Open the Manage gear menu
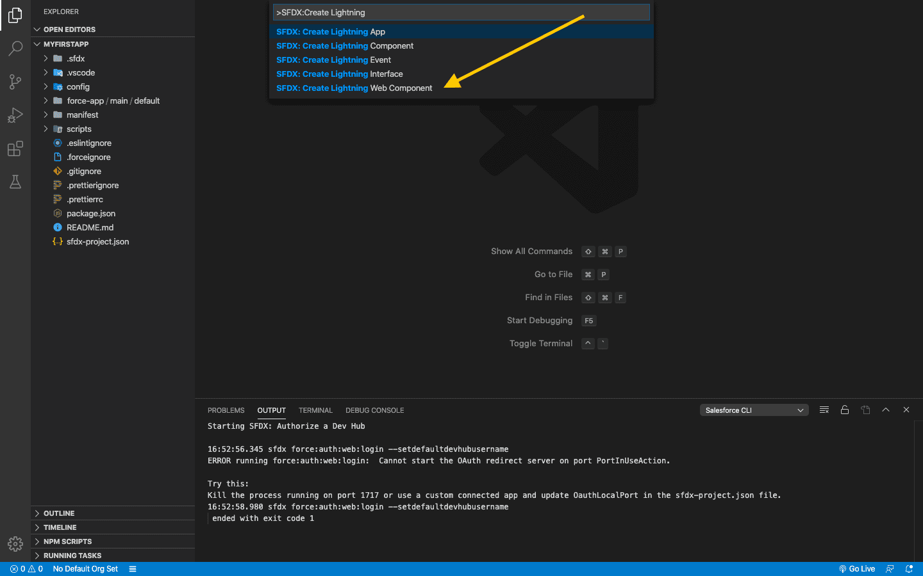Image resolution: width=923 pixels, height=576 pixels. coord(15,544)
